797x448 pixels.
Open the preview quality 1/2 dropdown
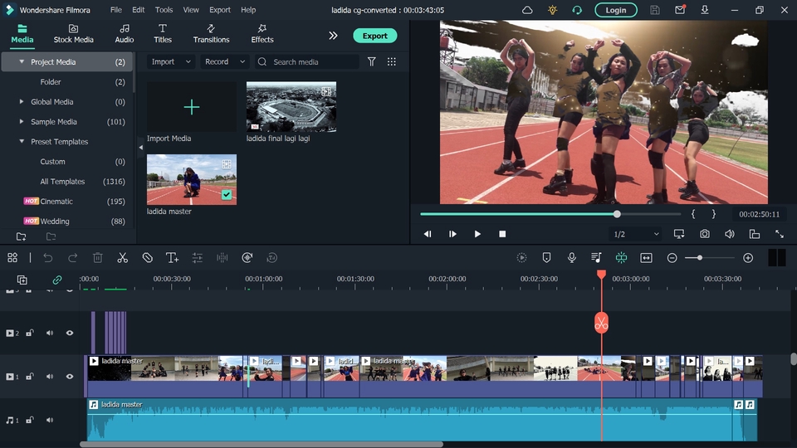(635, 234)
